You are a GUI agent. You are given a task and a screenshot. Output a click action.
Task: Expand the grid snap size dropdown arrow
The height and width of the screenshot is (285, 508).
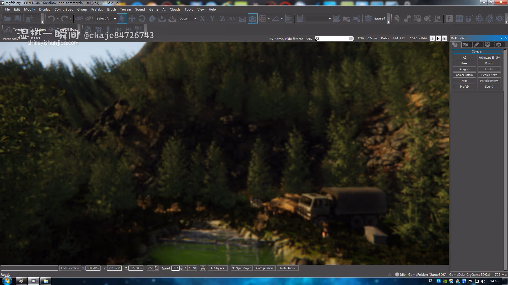click(269, 19)
